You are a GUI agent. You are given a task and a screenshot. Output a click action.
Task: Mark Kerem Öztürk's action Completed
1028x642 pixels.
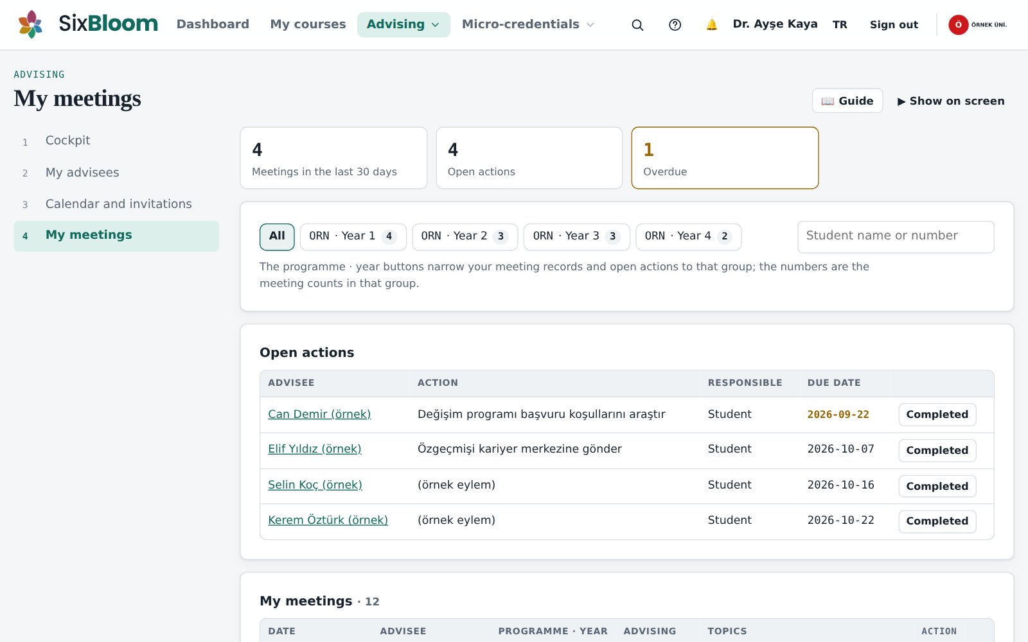(937, 521)
